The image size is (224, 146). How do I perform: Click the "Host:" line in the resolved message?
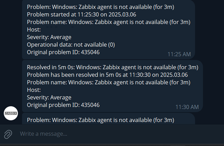[34, 90]
